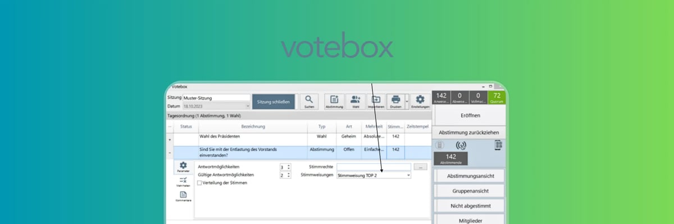Click the Status column header
The height and width of the screenshot is (224, 674).
coord(185,127)
